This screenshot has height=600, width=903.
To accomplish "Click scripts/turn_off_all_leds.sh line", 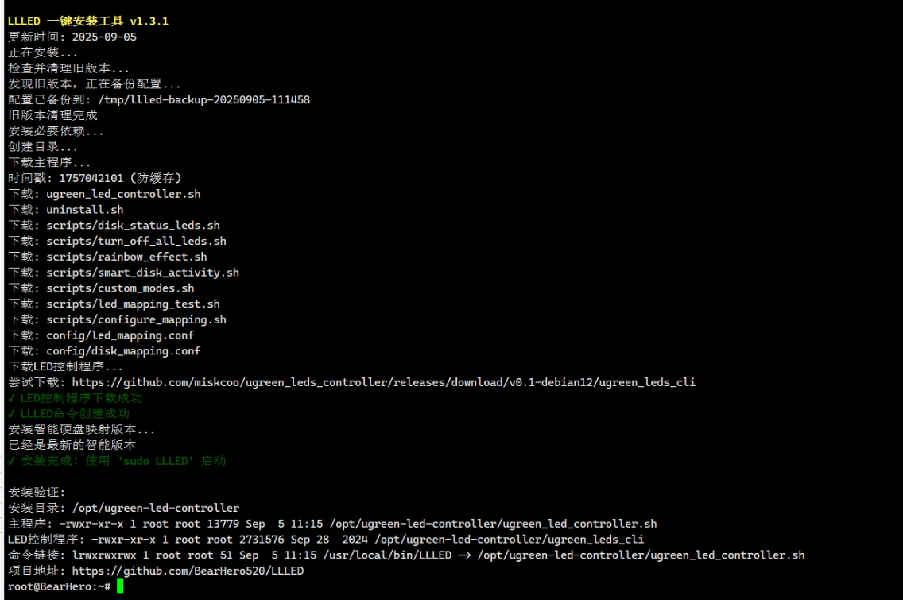I will (x=117, y=242).
